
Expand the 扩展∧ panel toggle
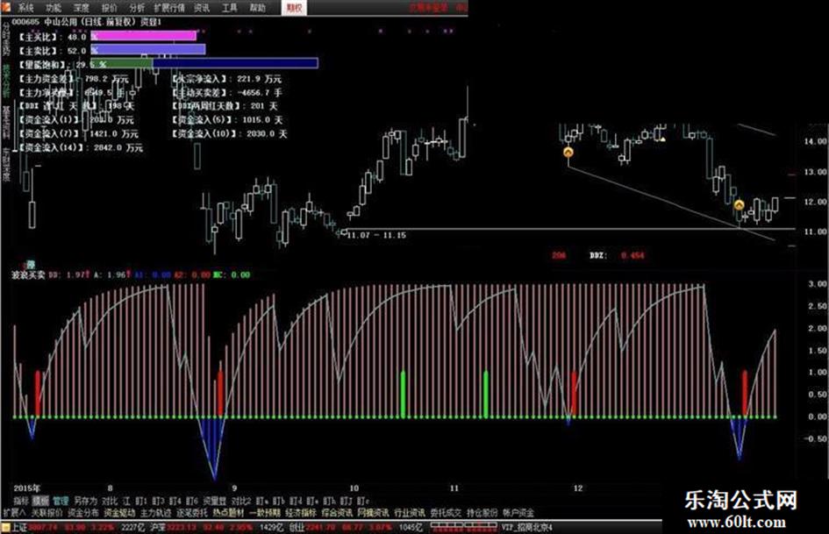pyautogui.click(x=14, y=513)
